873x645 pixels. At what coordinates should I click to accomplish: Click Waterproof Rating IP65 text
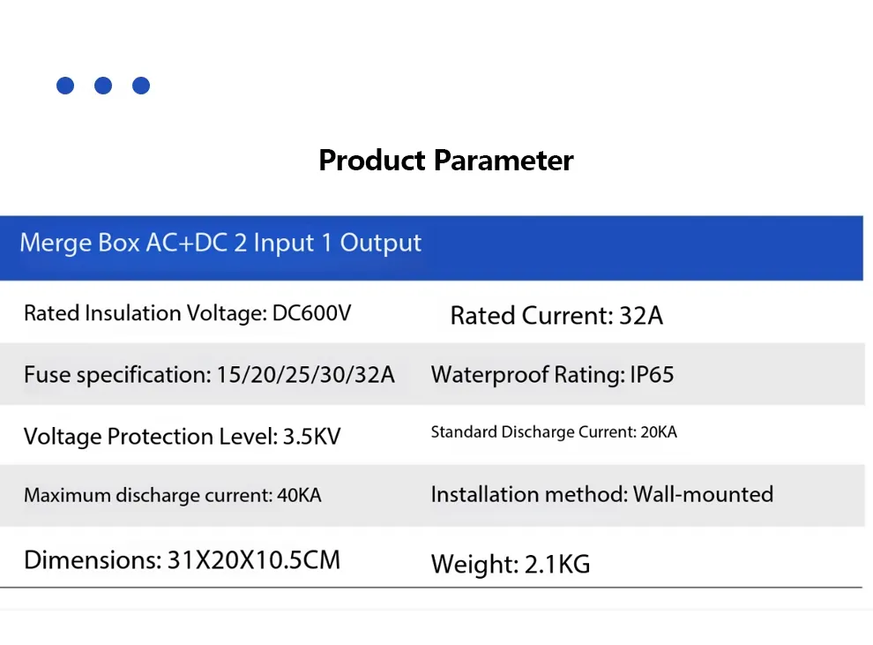click(x=552, y=375)
